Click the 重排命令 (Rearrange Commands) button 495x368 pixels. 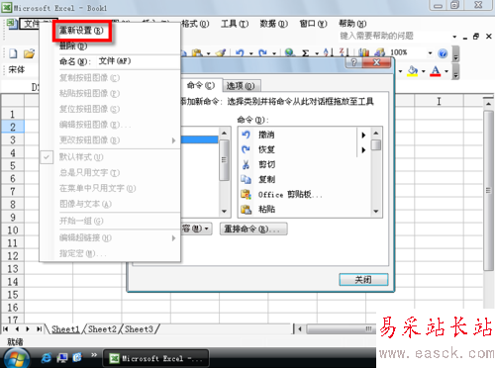coord(253,229)
